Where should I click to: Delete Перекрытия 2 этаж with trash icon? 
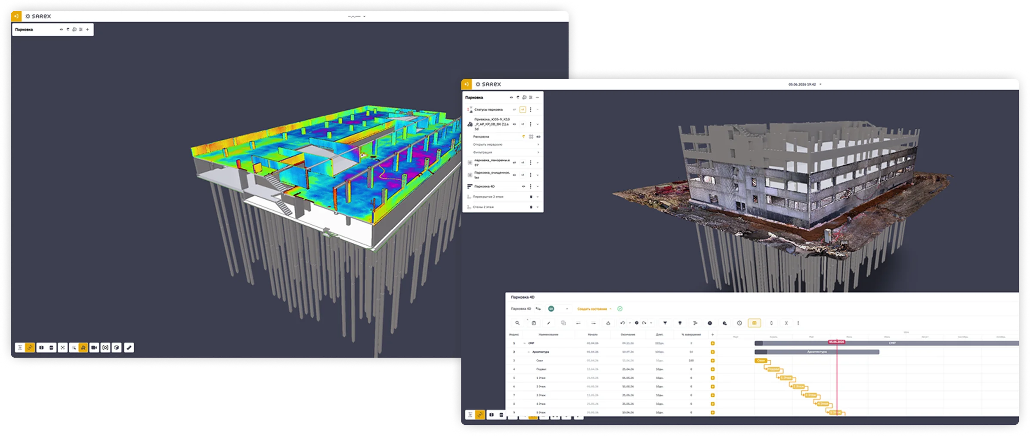[531, 197]
